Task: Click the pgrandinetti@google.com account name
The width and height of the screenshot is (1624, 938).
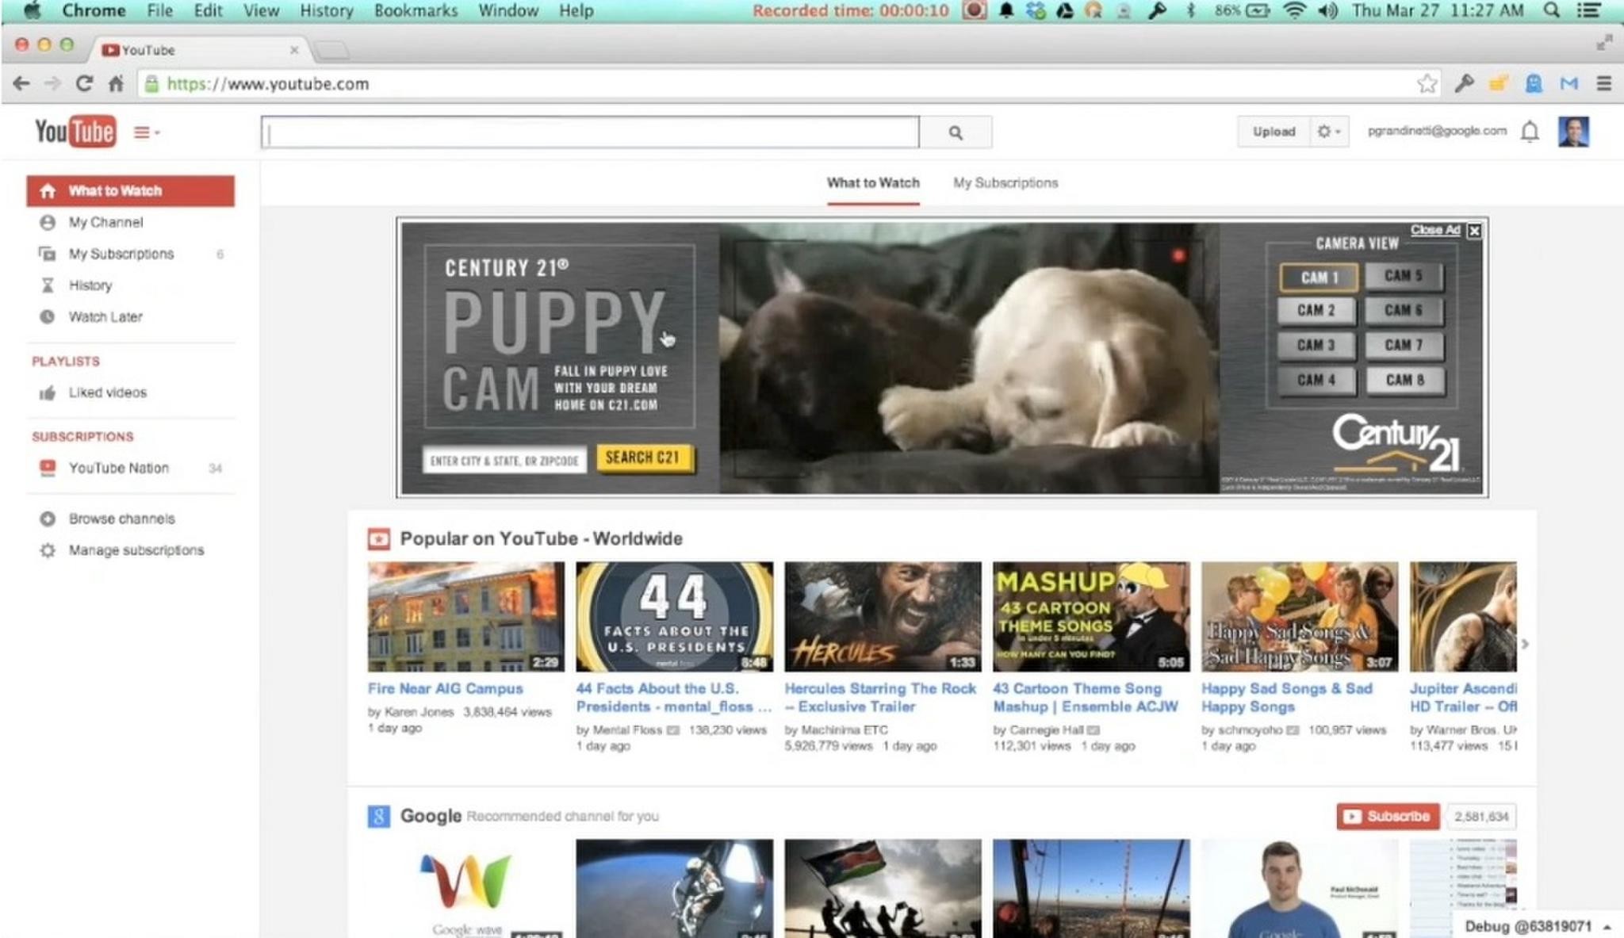Action: pyautogui.click(x=1437, y=131)
